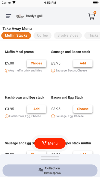Expand the bottom sheet drag handle
Viewport: 100px width, 177px height.
click(x=50, y=158)
